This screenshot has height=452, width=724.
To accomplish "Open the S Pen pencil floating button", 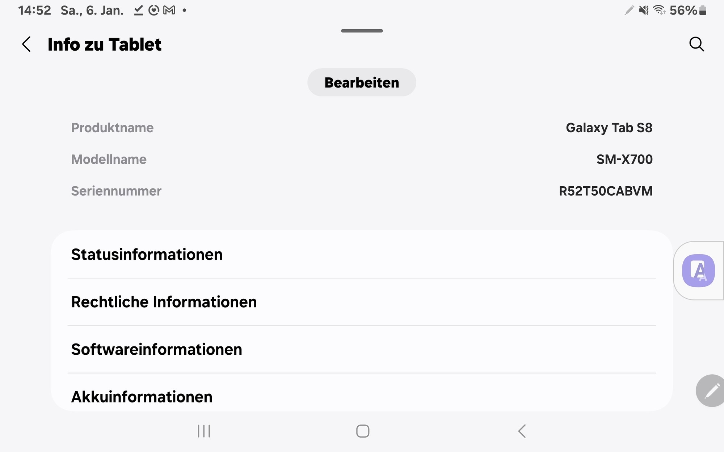I will pos(710,391).
